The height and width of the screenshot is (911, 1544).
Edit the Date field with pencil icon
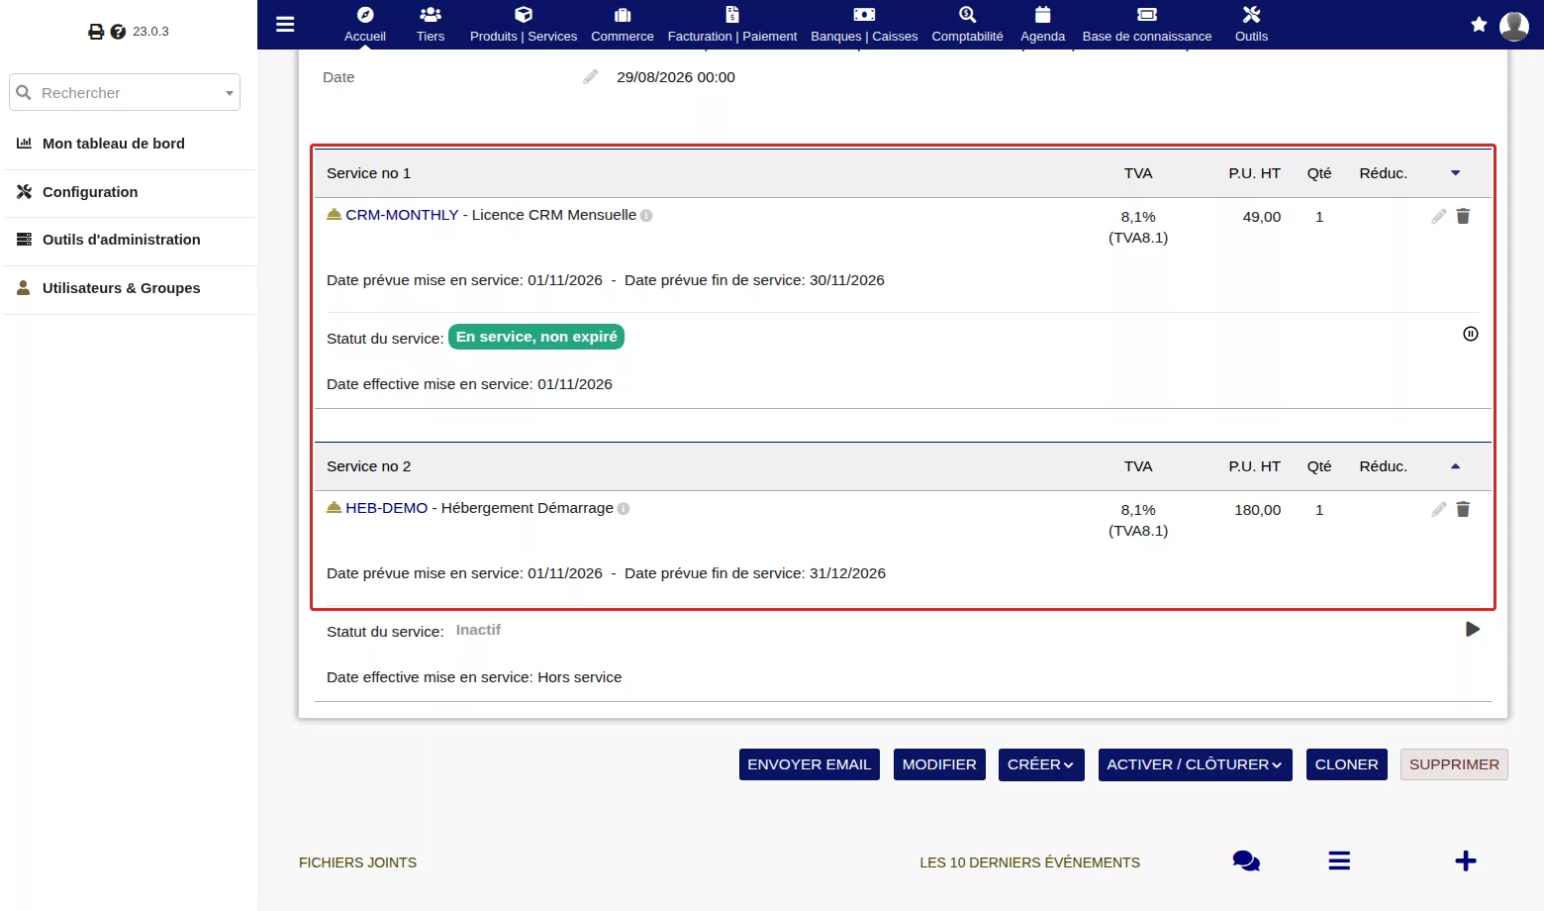point(590,77)
